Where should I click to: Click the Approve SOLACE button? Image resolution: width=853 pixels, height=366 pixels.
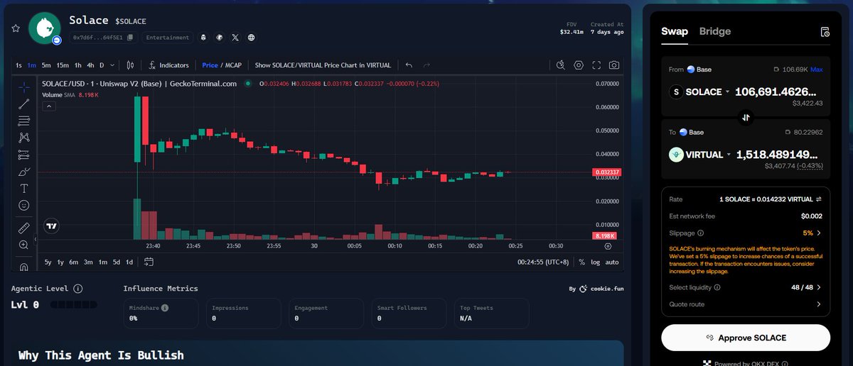point(746,338)
